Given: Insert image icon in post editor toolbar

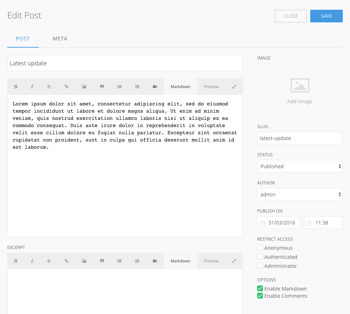Looking at the screenshot, I should [84, 87].
